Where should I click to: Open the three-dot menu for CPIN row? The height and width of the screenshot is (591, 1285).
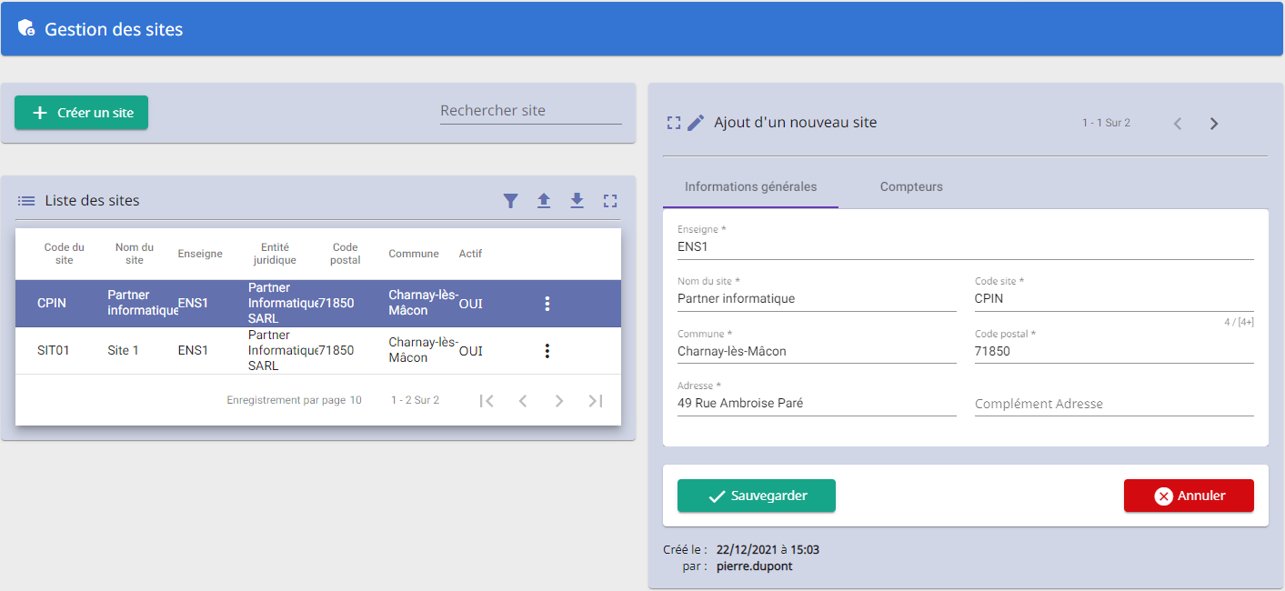tap(547, 304)
